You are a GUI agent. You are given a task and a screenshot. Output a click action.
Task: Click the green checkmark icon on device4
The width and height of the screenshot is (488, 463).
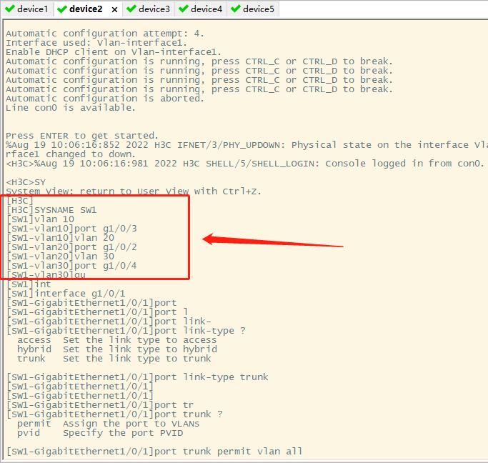[x=184, y=9]
